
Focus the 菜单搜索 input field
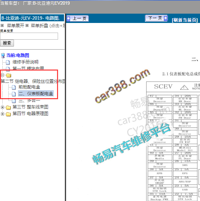pyautogui.click(x=29, y=36)
